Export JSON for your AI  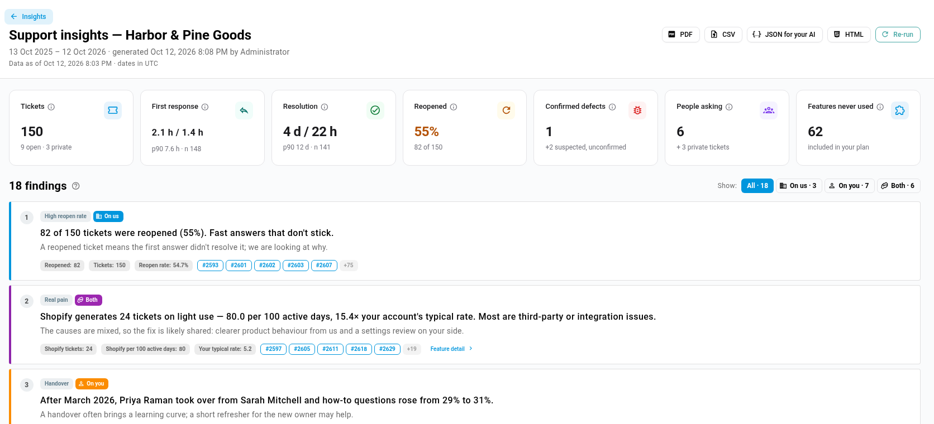(784, 35)
